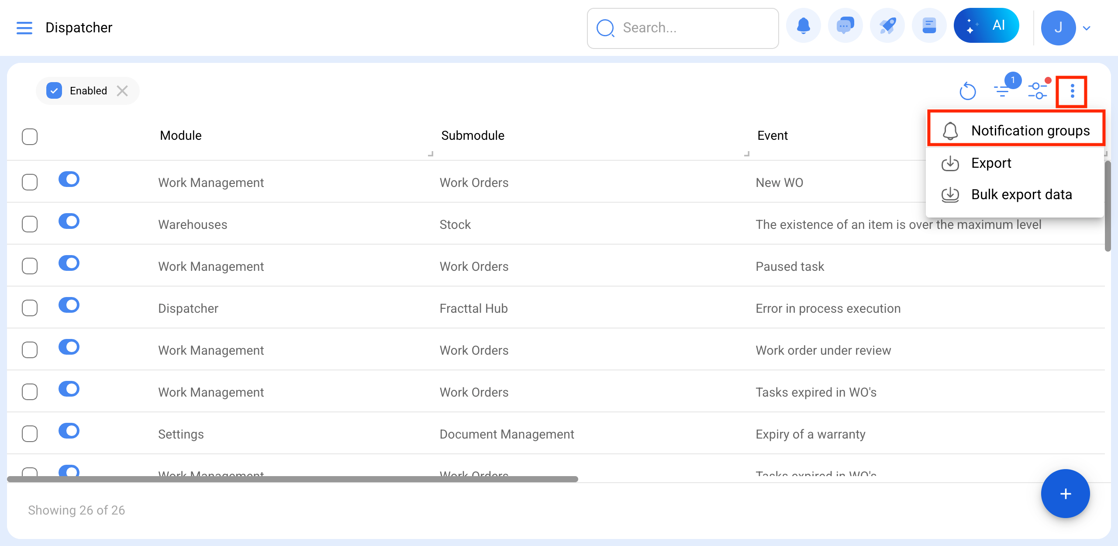Click the magnifier search icon
1118x546 pixels.
606,28
